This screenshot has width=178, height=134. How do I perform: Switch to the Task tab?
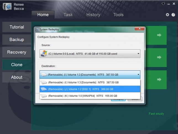68,15
